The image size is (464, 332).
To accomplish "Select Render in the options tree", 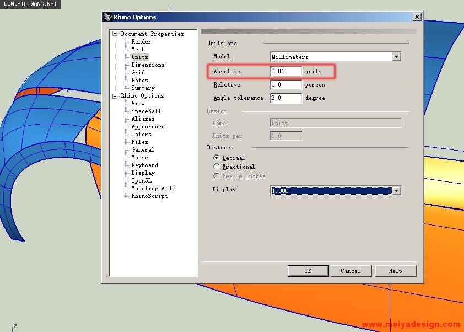I will 141,41.
